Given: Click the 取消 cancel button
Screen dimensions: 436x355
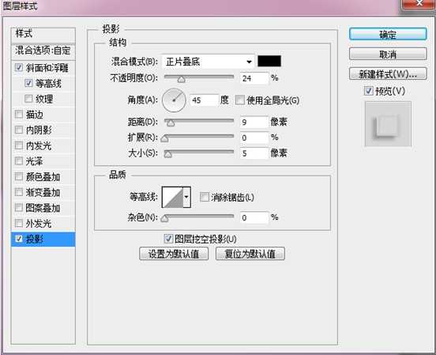Looking at the screenshot, I should [x=388, y=54].
